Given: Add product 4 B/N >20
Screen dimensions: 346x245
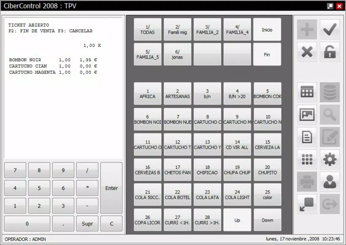Looking at the screenshot, I should pos(237,93).
